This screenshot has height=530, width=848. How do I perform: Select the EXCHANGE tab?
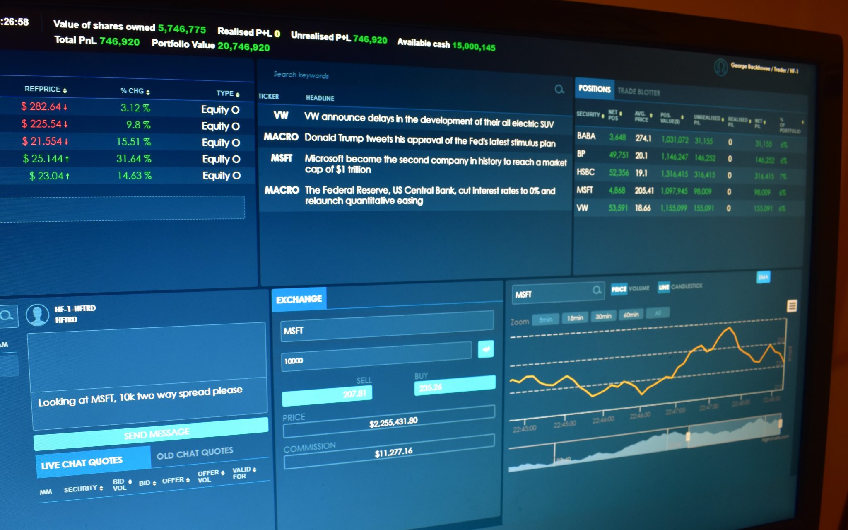click(x=299, y=299)
